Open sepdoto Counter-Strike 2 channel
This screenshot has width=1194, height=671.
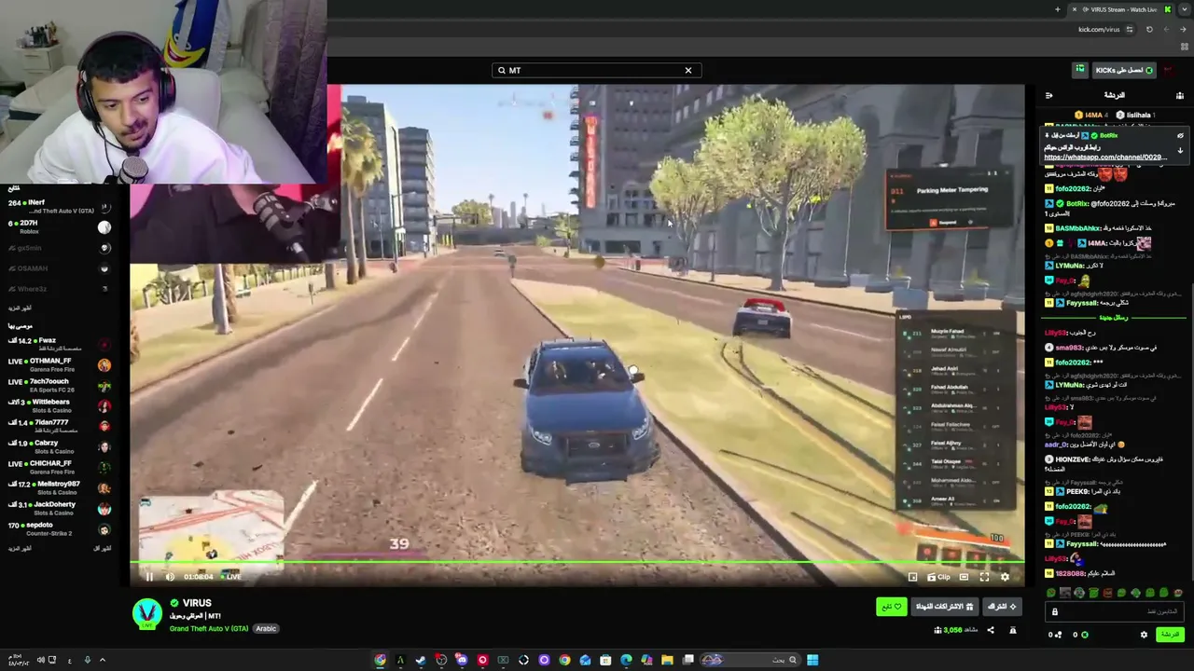pyautogui.click(x=60, y=528)
